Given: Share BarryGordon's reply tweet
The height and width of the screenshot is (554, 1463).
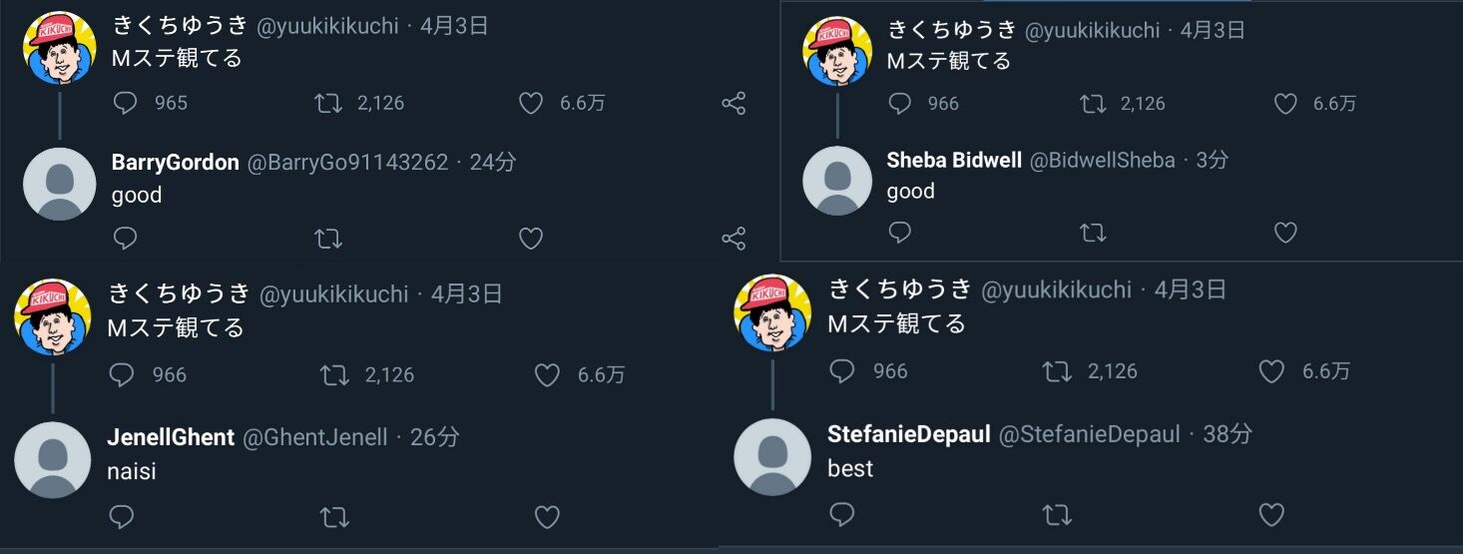Looking at the screenshot, I should coord(733,239).
